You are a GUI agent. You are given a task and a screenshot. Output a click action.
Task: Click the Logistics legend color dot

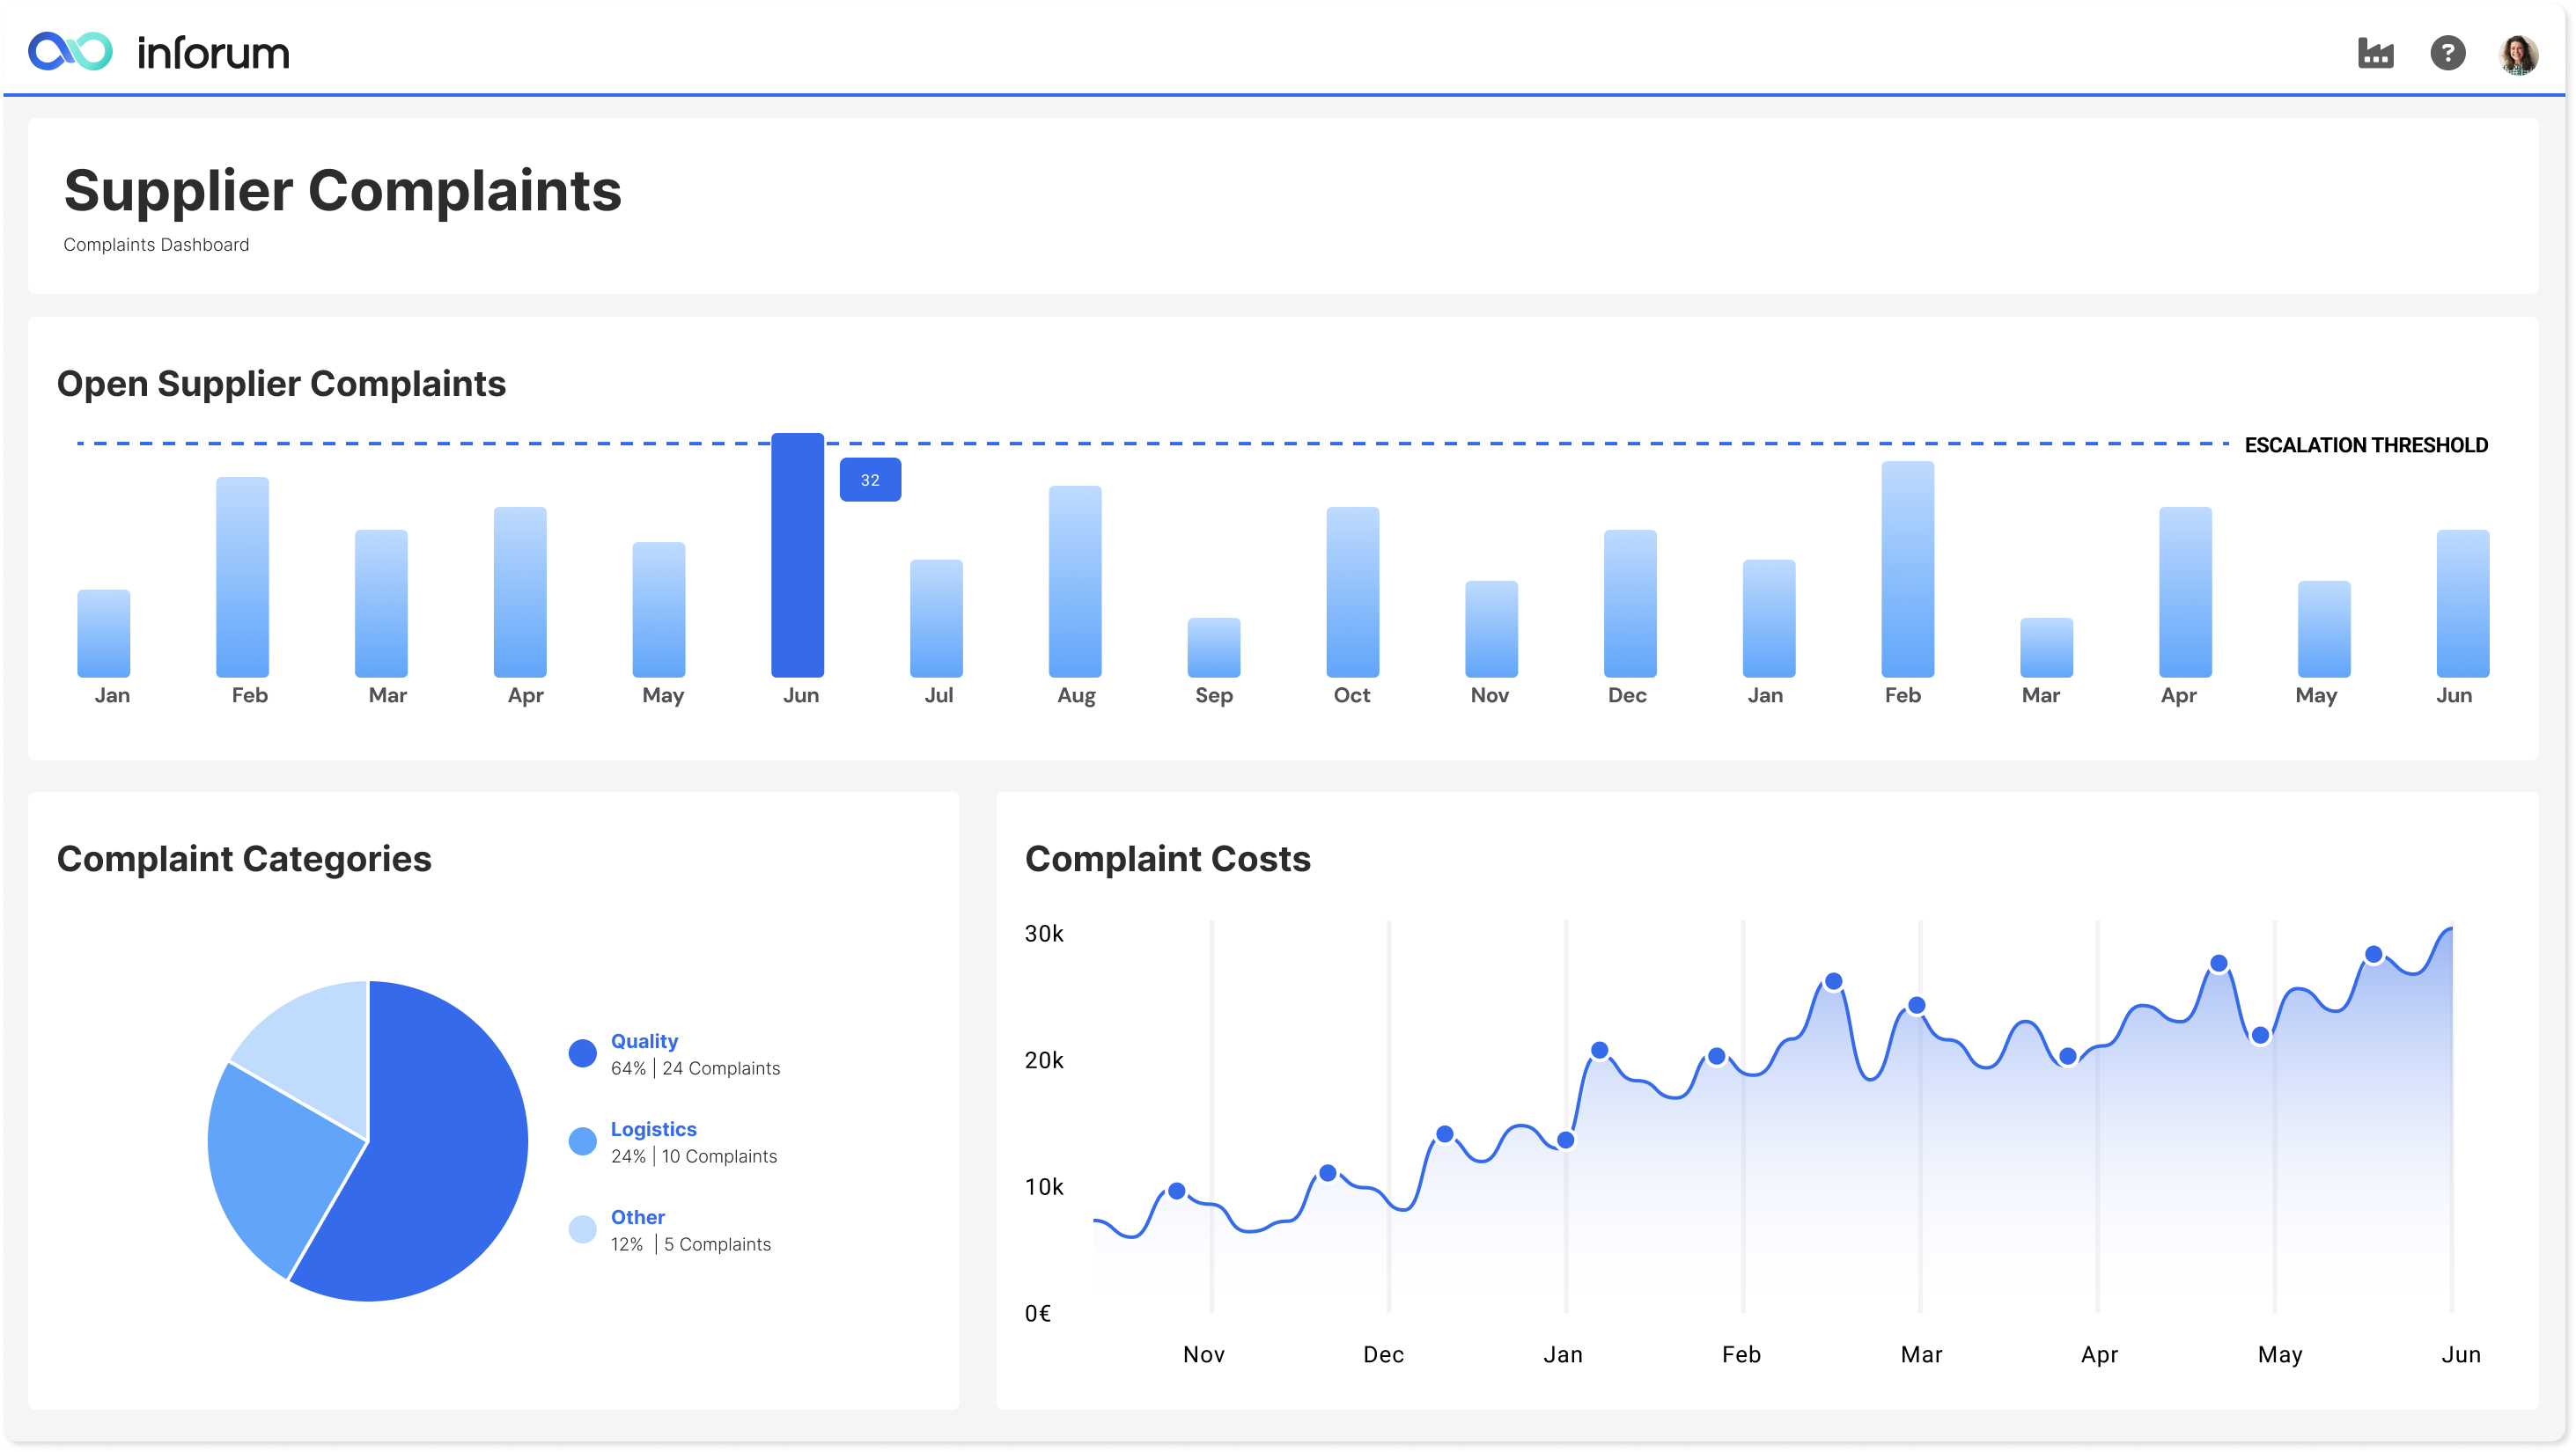[x=582, y=1141]
